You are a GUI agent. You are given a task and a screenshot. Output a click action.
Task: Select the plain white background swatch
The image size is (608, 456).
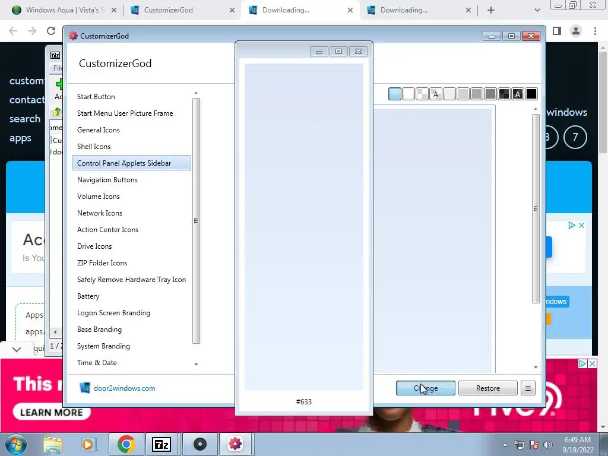click(408, 94)
